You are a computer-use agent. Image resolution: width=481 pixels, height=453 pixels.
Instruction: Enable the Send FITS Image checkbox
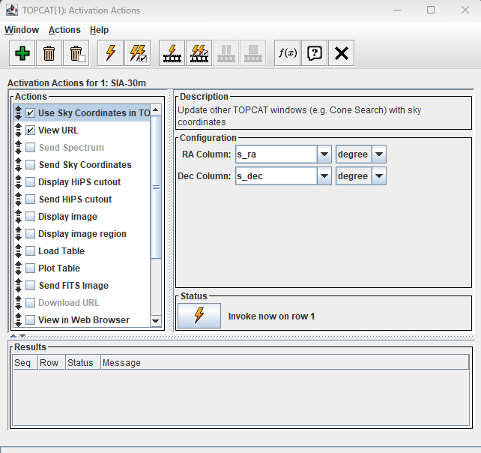(31, 285)
